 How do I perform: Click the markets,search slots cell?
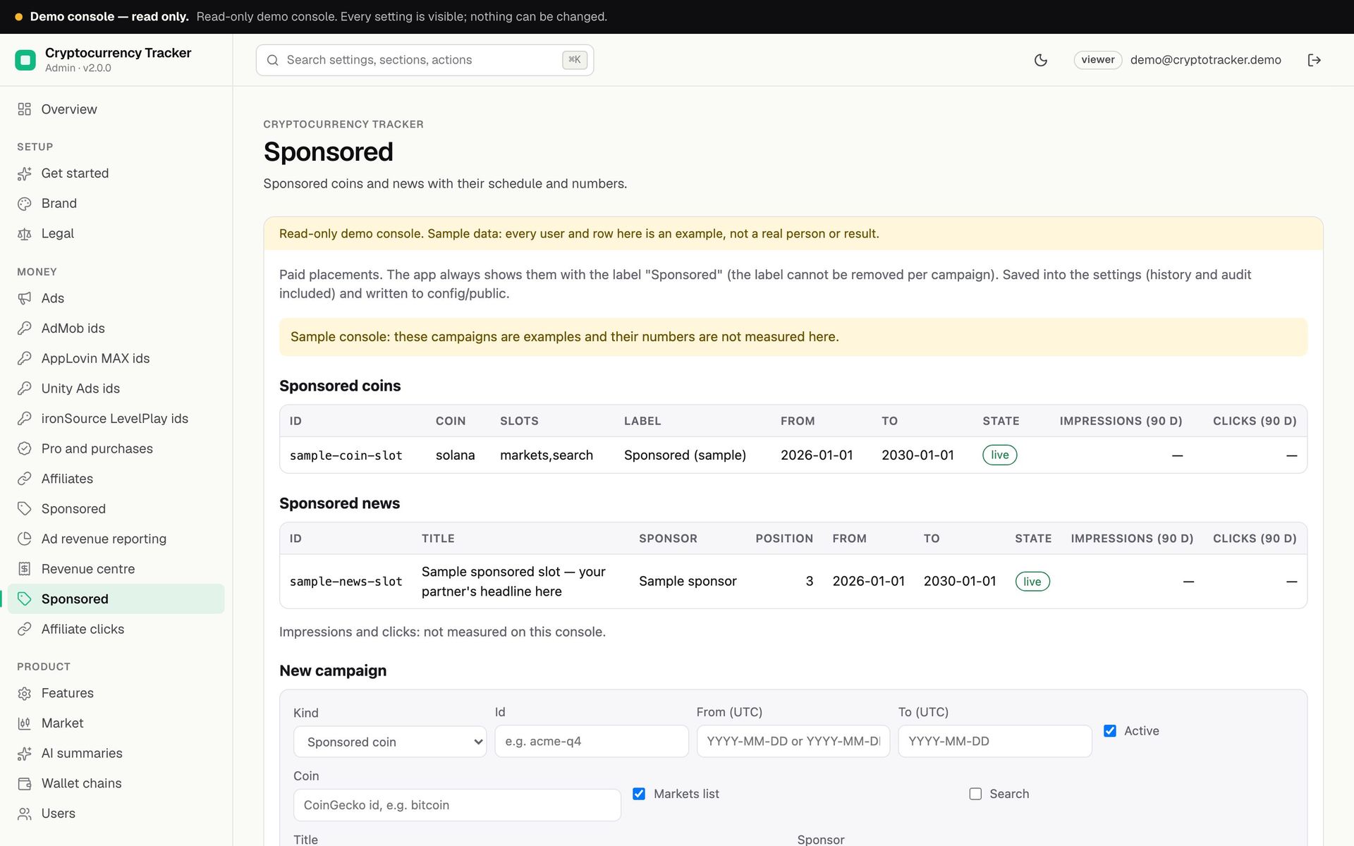[547, 455]
